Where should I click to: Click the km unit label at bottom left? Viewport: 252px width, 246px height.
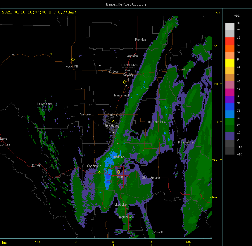pyautogui.click(x=4, y=242)
